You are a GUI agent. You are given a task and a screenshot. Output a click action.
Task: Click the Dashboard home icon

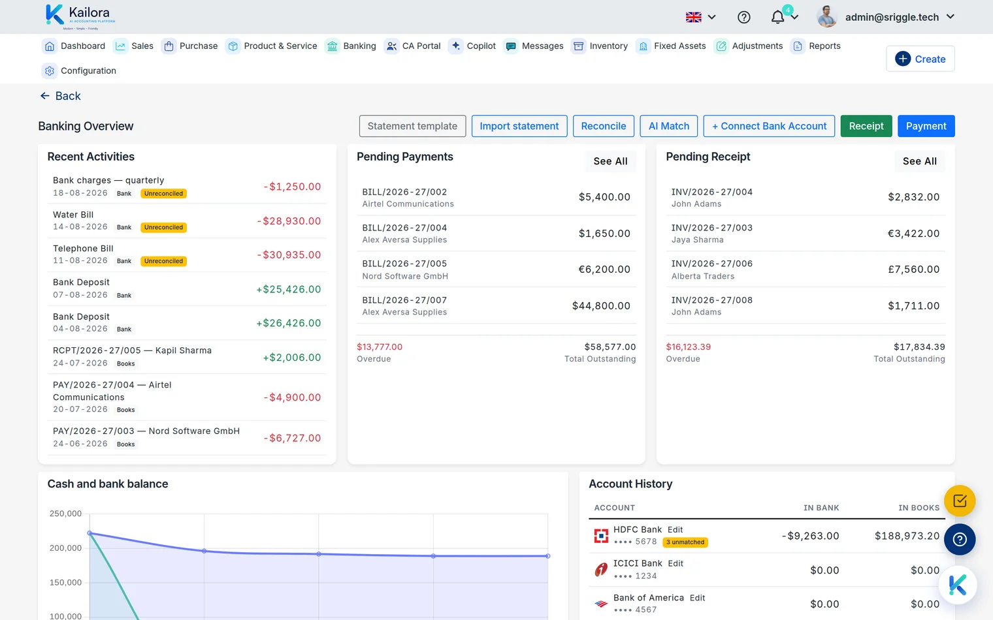click(x=50, y=46)
